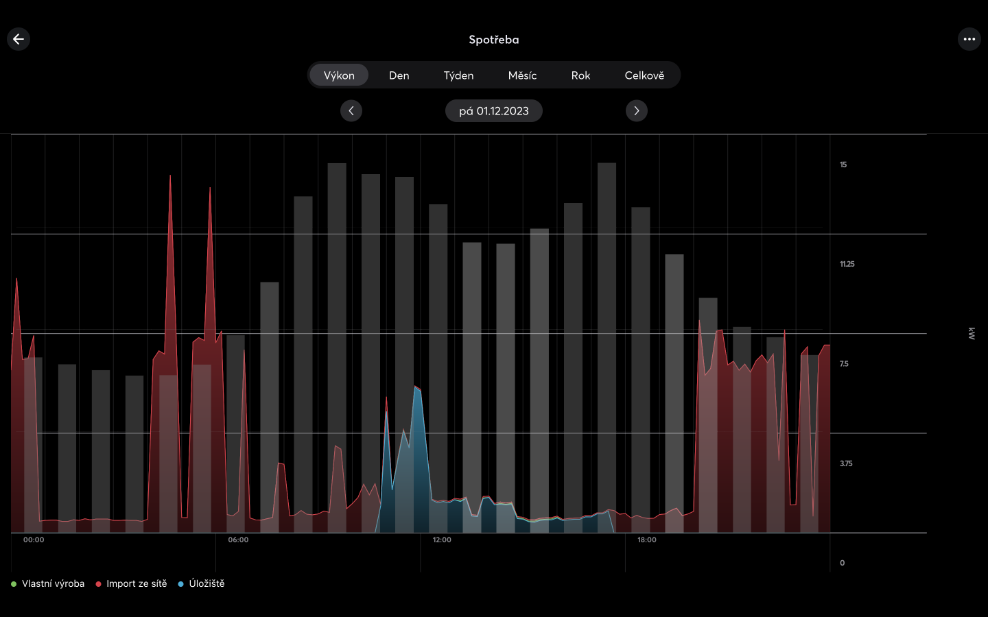Image resolution: width=988 pixels, height=617 pixels.
Task: Switch to the Týden view
Action: [458, 75]
